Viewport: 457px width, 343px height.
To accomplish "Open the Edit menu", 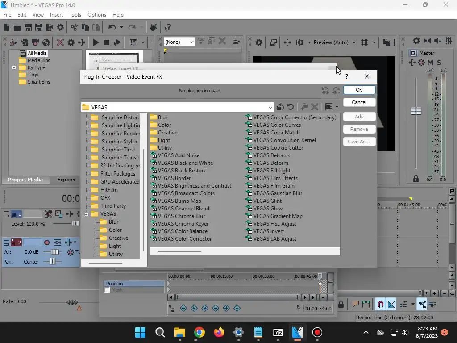I will pyautogui.click(x=22, y=15).
